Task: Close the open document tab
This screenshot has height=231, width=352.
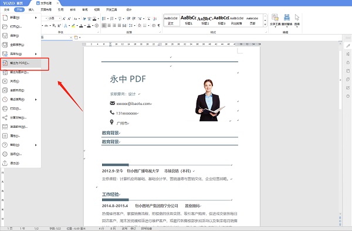Action: (x=57, y=3)
